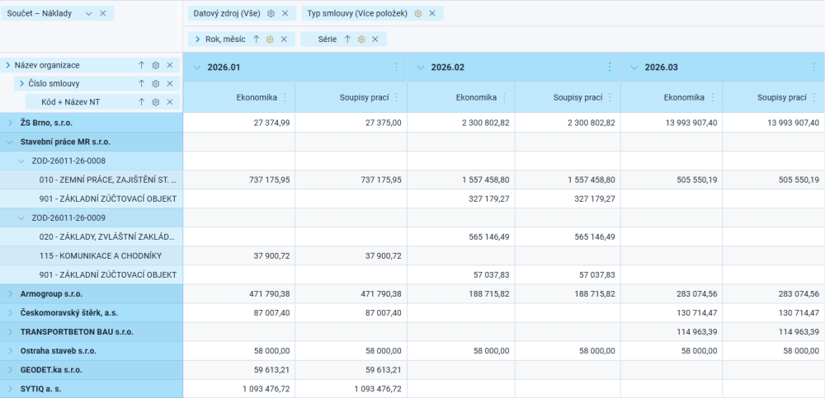Collapse the 2026.01 column group

(197, 68)
